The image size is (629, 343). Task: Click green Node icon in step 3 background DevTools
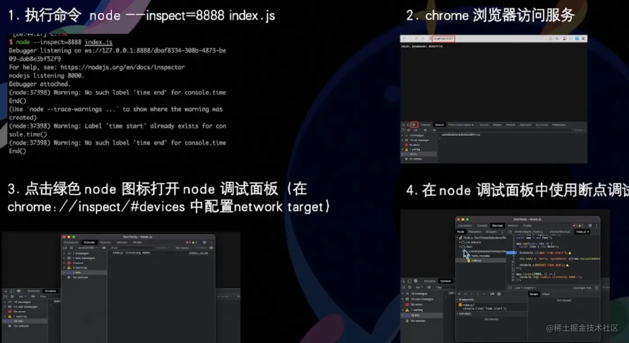(18, 291)
